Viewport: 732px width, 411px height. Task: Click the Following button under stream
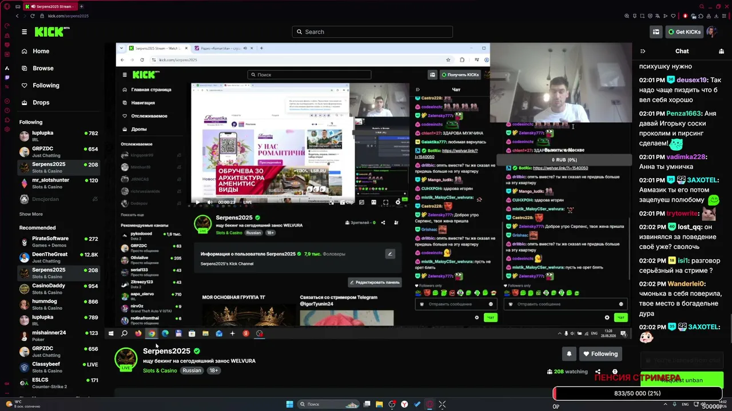click(x=600, y=354)
